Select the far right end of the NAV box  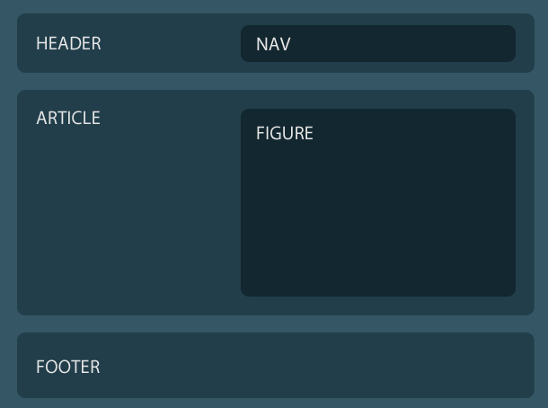(x=507, y=44)
